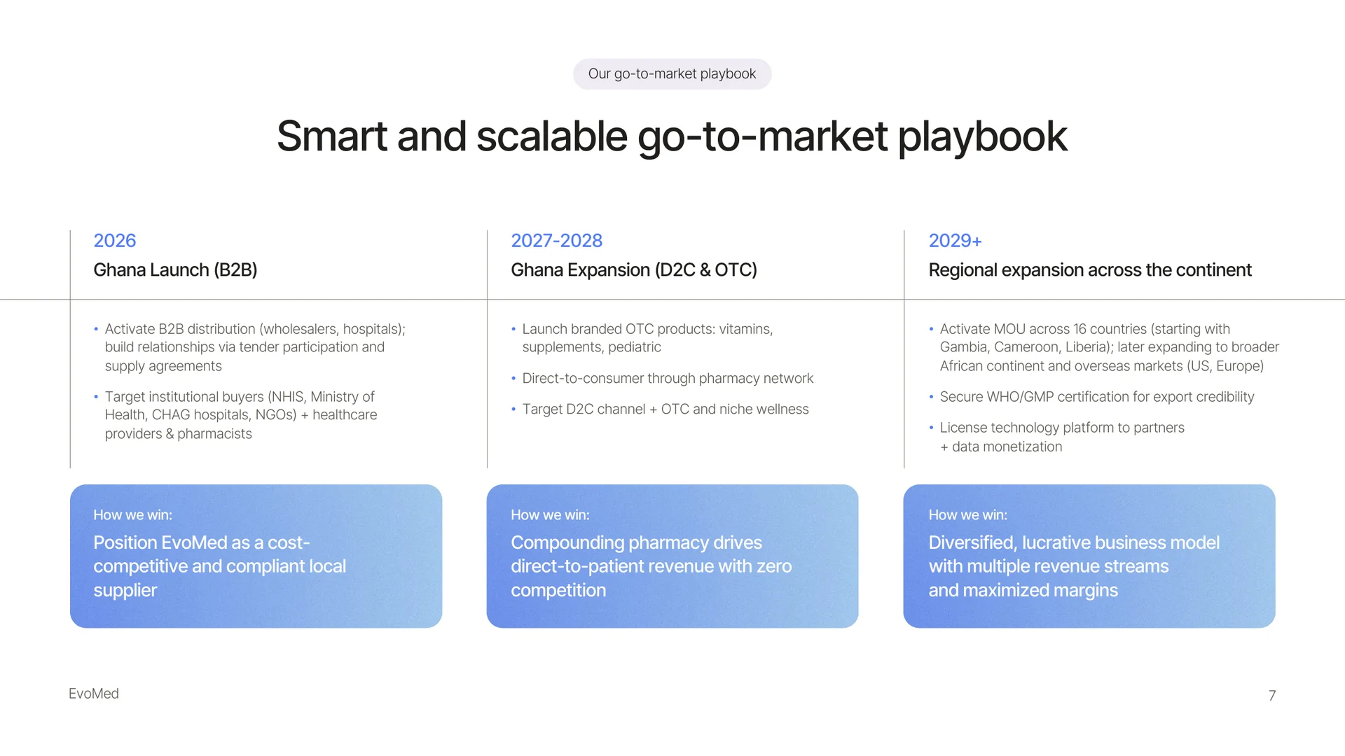Click the 'Diversified, lucrative business model' card

(1089, 556)
